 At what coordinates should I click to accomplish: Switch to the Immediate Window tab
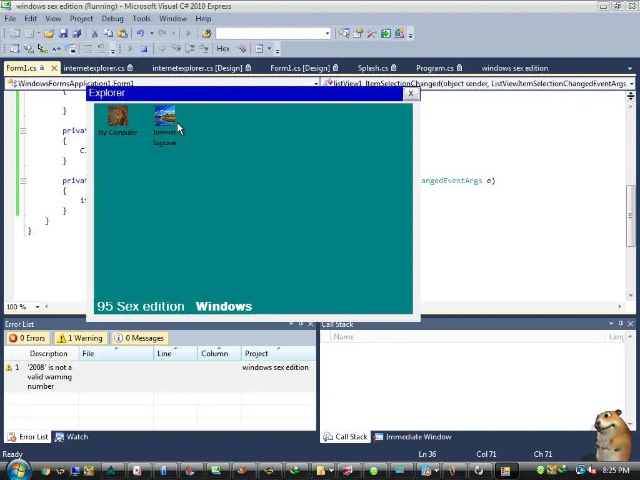click(412, 437)
